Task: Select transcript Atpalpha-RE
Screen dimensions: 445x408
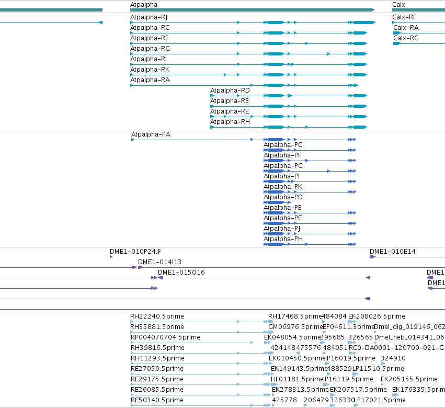Action: (x=230, y=111)
